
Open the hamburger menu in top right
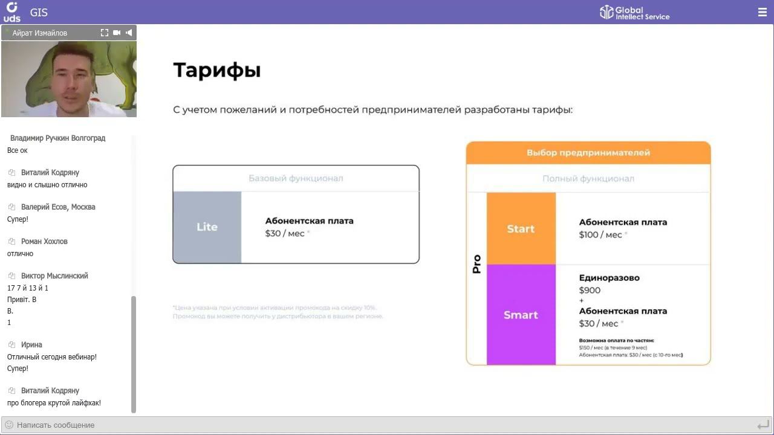[x=762, y=12]
